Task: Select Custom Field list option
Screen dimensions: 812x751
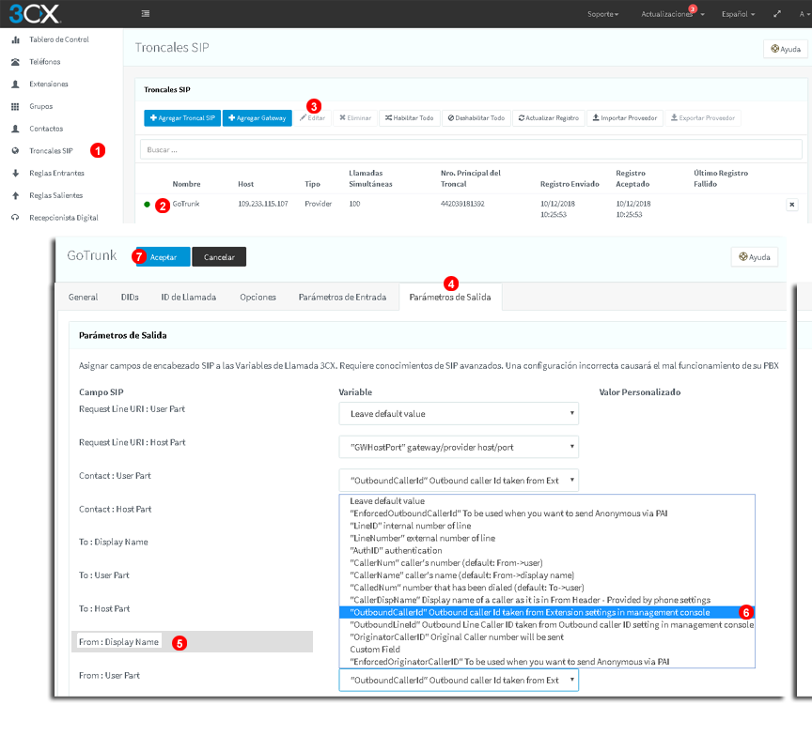Action: point(547,649)
